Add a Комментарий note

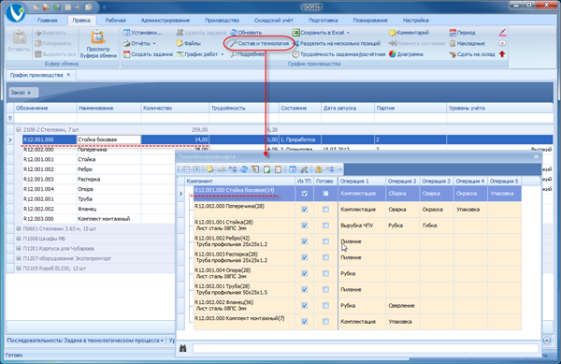(x=409, y=33)
